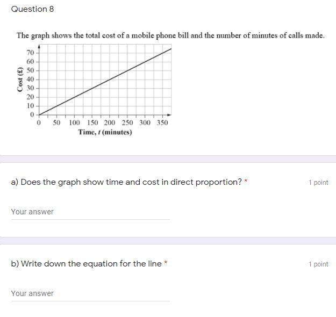
Task: Click the 150 mark on the time axis
Action: coord(92,123)
